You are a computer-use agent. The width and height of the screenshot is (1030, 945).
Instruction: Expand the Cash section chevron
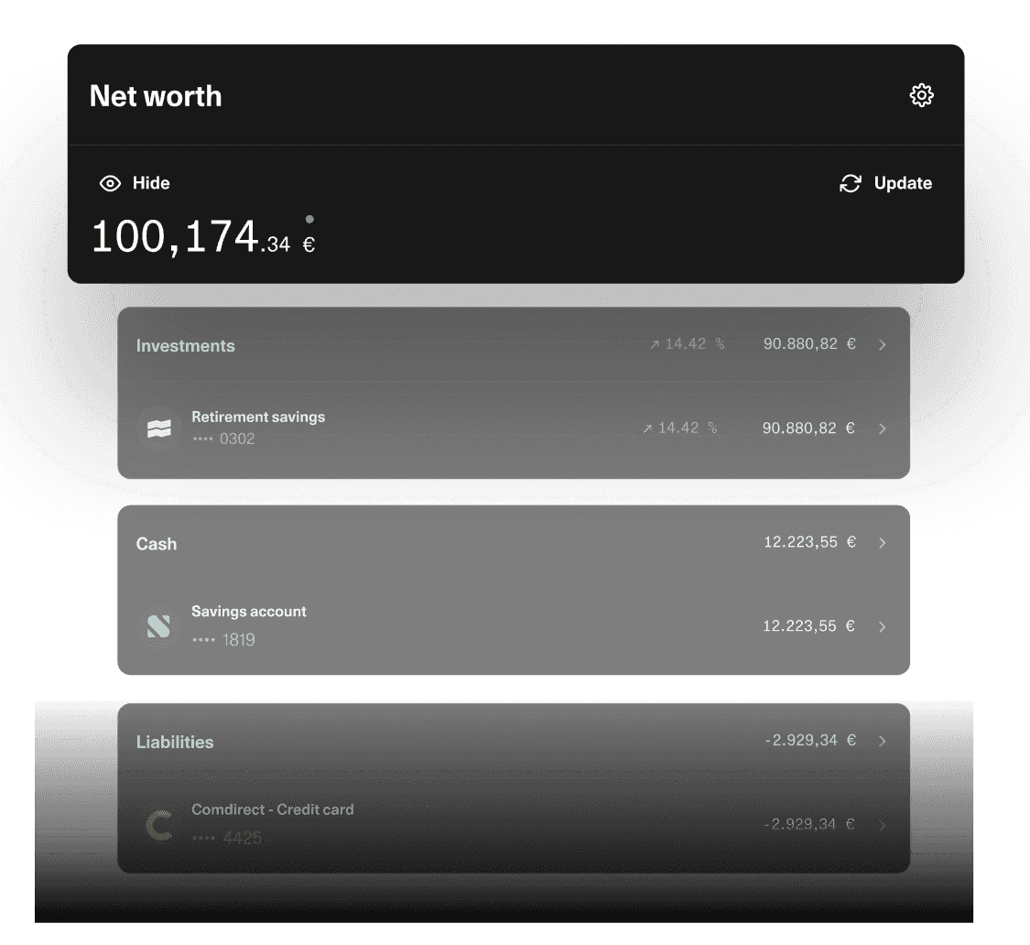[882, 543]
